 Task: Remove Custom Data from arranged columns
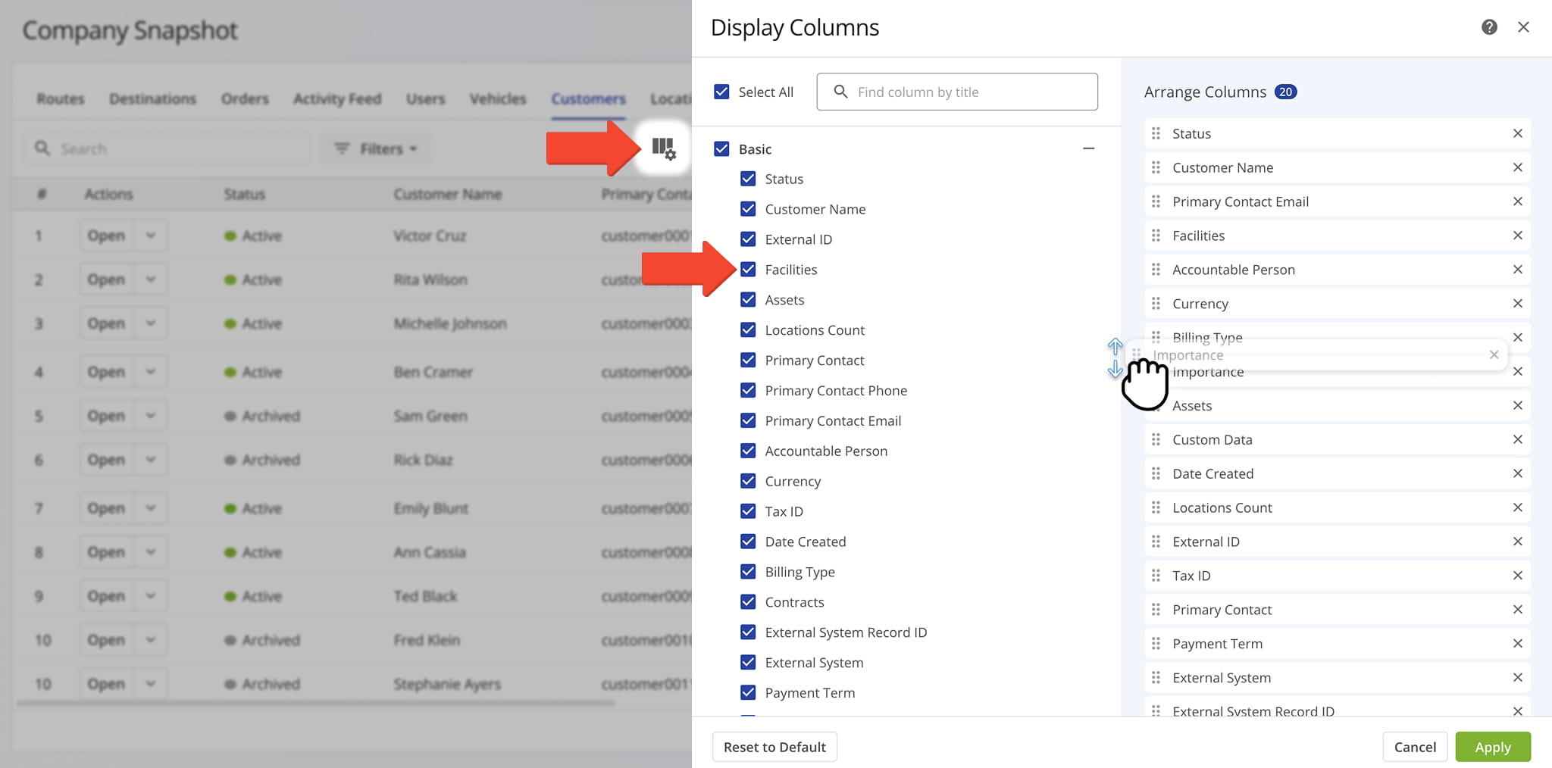click(1517, 439)
